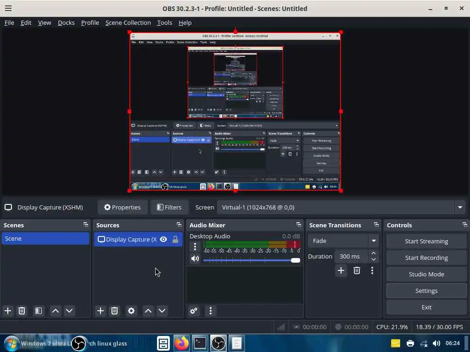
Task: Add a scene transition with plus icon
Action: (x=341, y=270)
